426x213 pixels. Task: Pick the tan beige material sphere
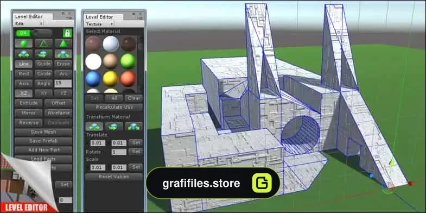pyautogui.click(x=111, y=61)
